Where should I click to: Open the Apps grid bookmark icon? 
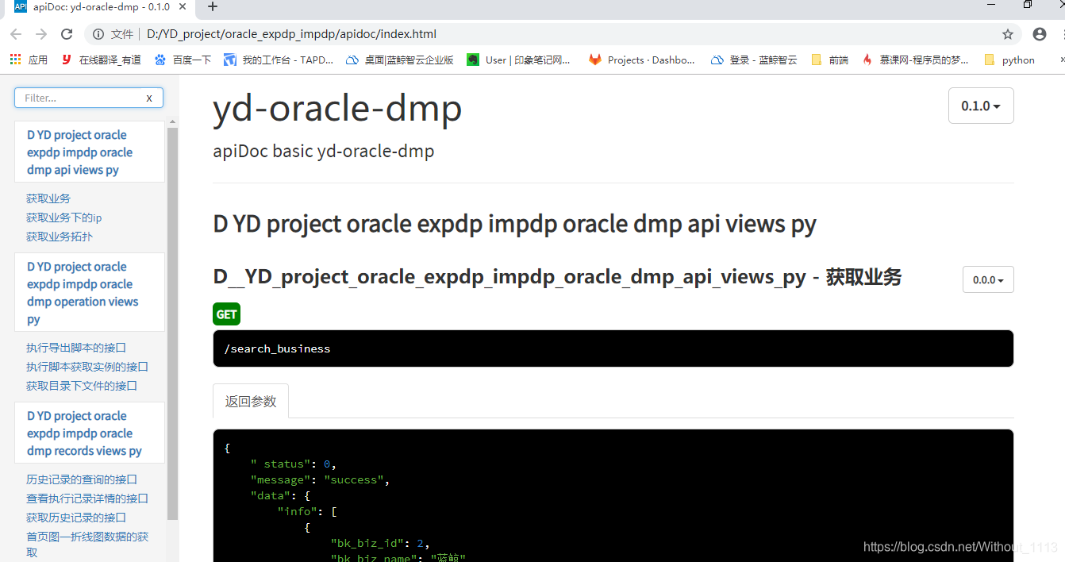coord(15,60)
